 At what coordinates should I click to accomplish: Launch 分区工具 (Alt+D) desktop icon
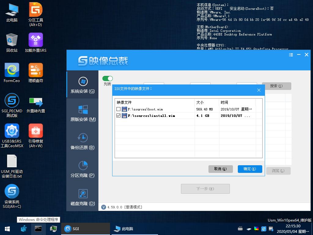(36, 14)
